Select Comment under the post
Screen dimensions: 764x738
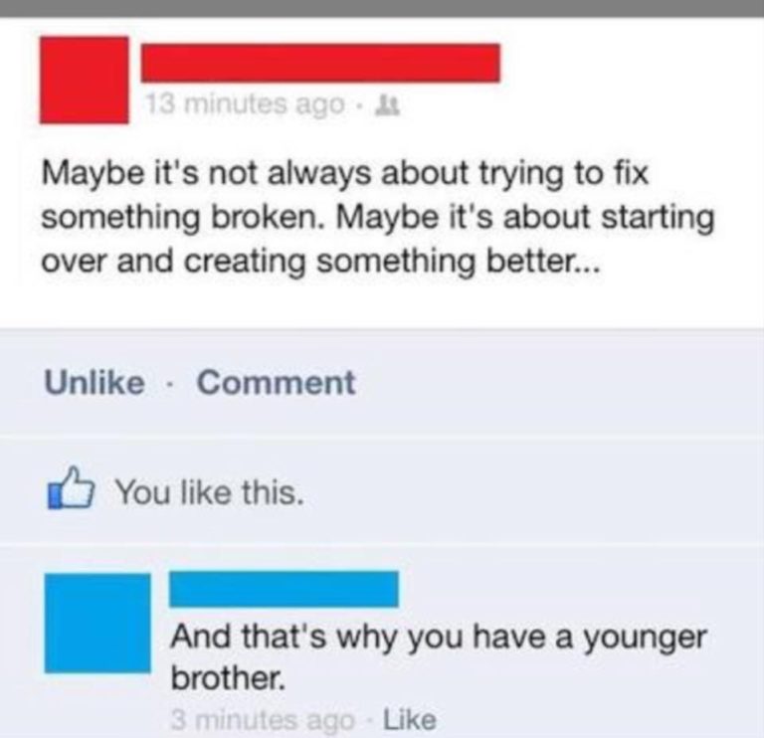click(277, 382)
